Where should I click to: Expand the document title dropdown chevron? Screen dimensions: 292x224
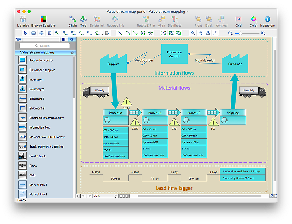188,12
